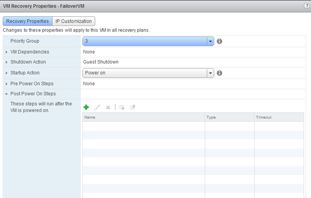311x198 pixels.
Task: Switch to the IP Customization tab
Action: (x=73, y=21)
